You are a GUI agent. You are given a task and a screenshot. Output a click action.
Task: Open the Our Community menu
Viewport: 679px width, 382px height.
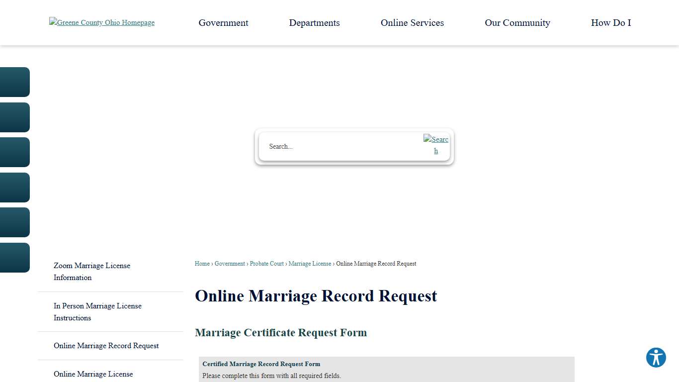coord(517,22)
